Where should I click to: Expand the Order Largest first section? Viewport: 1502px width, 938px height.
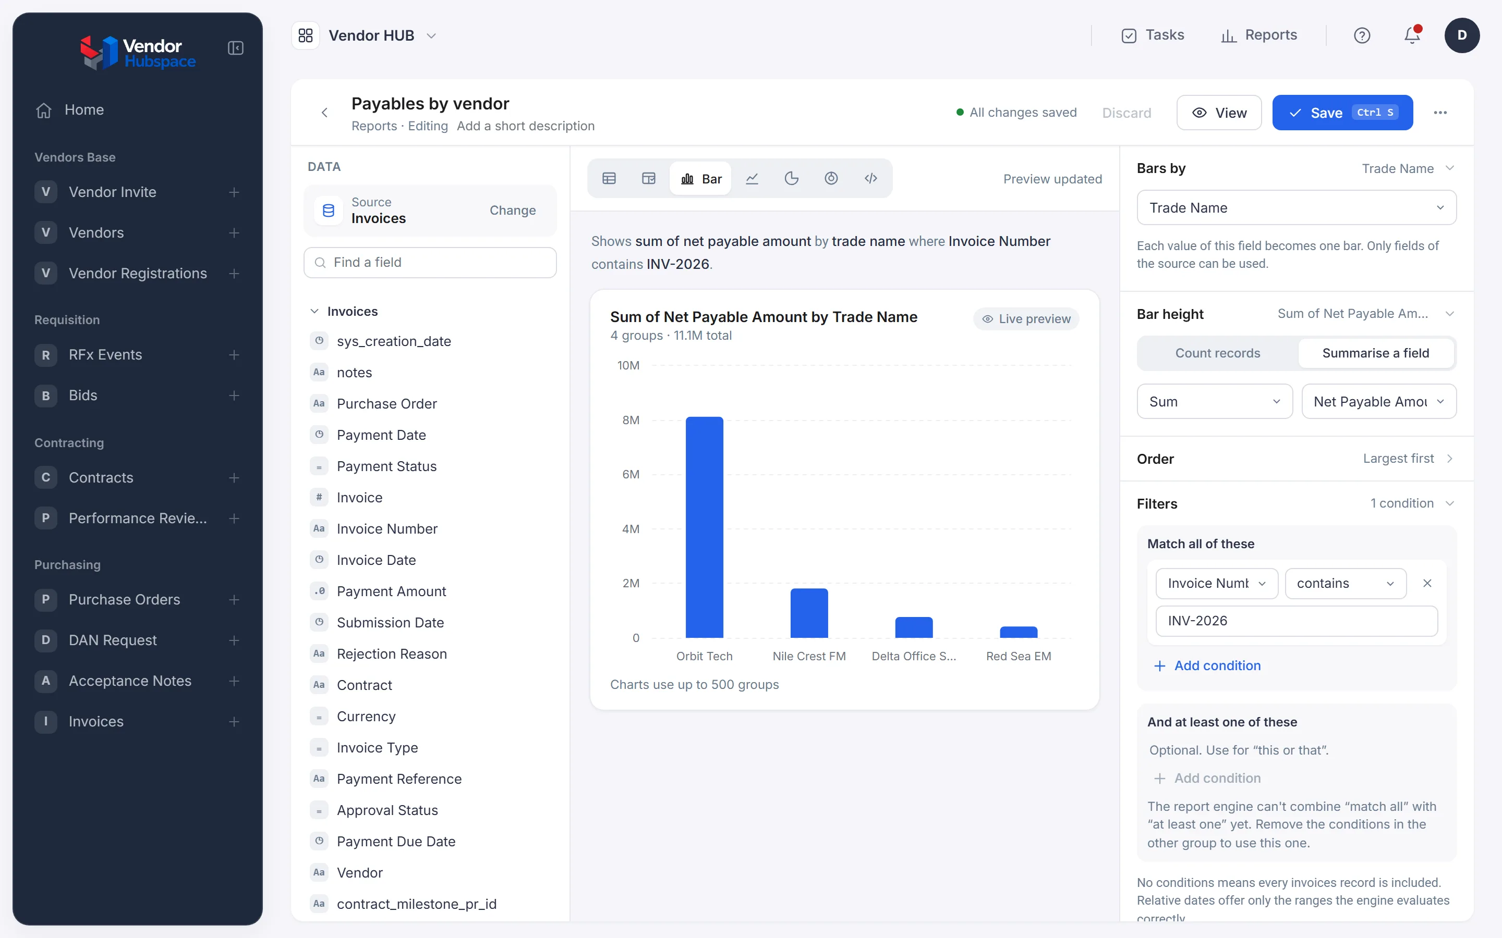coord(1296,459)
